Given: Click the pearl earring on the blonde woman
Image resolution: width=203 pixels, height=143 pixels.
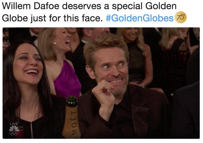Looking at the screenshot, I should [x=55, y=44].
